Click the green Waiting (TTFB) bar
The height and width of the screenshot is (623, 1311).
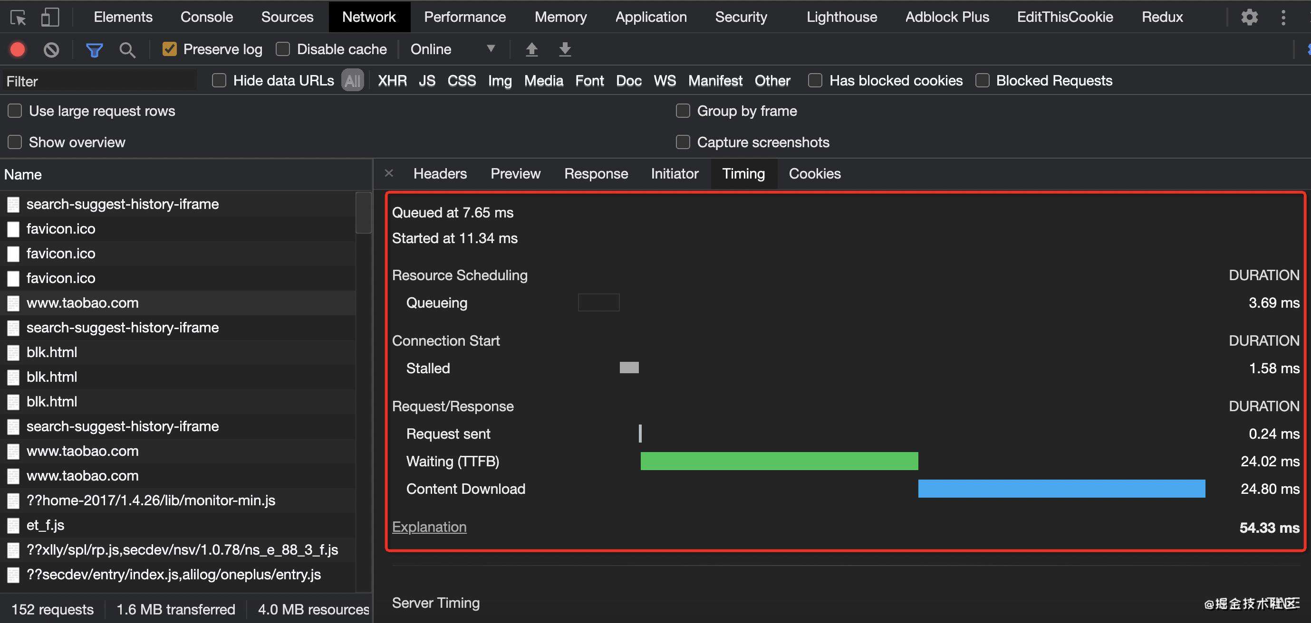coord(779,461)
